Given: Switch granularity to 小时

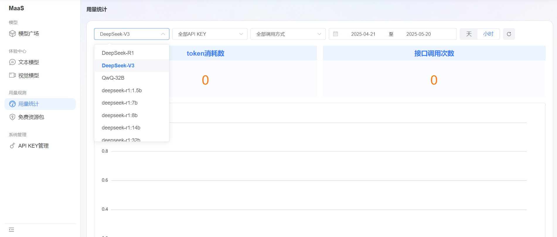Looking at the screenshot, I should [x=488, y=34].
